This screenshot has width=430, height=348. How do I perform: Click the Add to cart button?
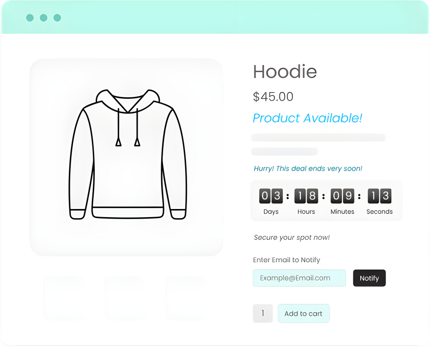pos(304,313)
